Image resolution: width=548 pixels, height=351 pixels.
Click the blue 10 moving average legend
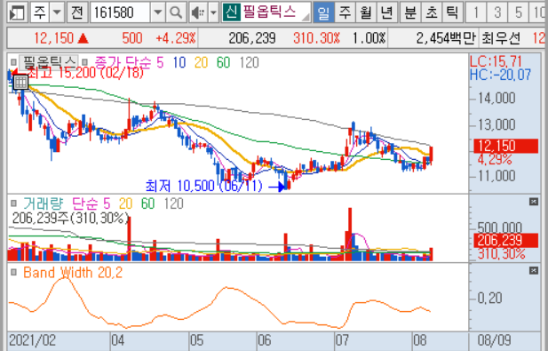179,63
